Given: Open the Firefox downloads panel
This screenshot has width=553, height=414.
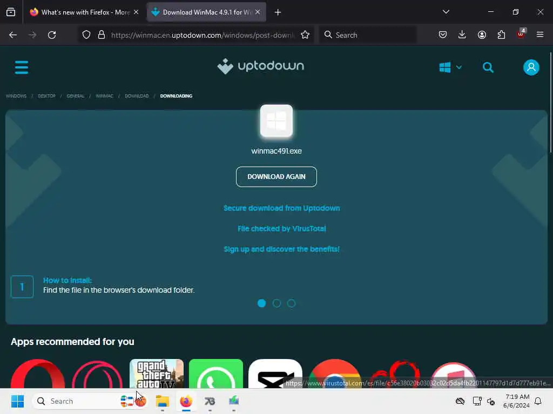Looking at the screenshot, I should click(462, 35).
